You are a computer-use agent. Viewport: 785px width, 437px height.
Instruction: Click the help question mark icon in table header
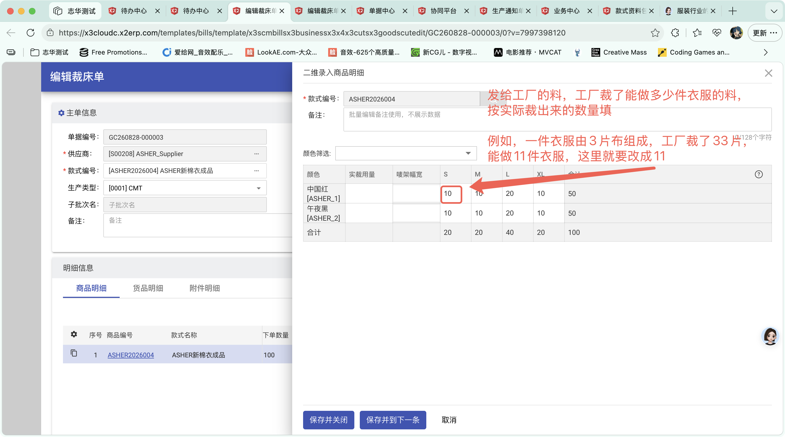[759, 174]
